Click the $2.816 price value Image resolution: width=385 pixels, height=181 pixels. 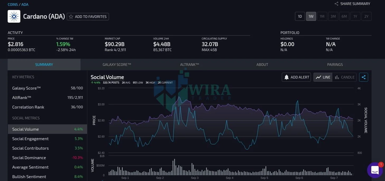tap(16, 44)
